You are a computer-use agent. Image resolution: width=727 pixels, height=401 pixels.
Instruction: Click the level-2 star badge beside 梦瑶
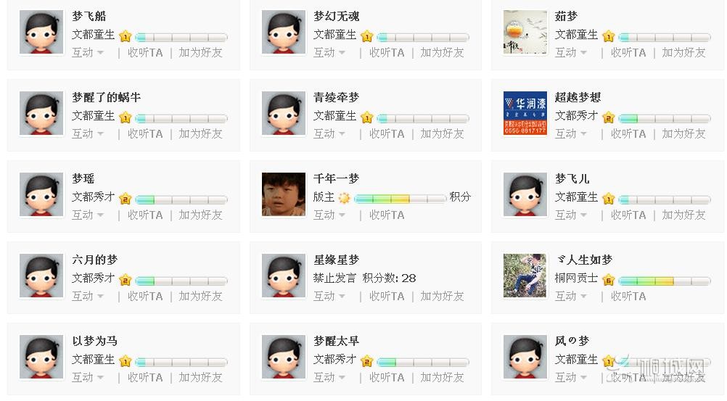point(126,199)
